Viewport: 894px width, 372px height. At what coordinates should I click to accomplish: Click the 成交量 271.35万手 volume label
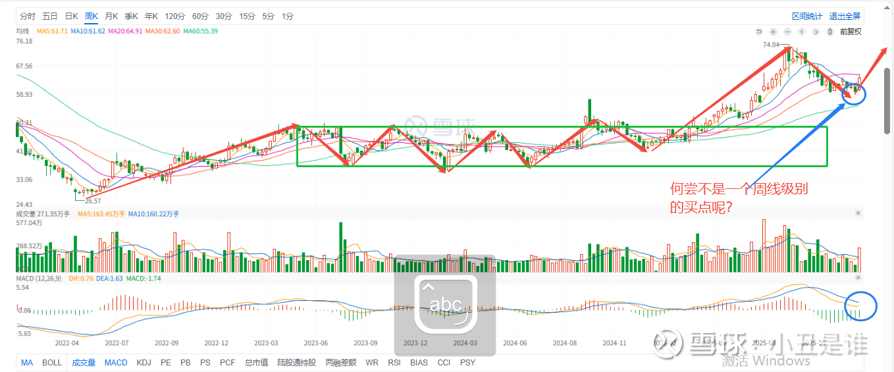click(x=44, y=214)
